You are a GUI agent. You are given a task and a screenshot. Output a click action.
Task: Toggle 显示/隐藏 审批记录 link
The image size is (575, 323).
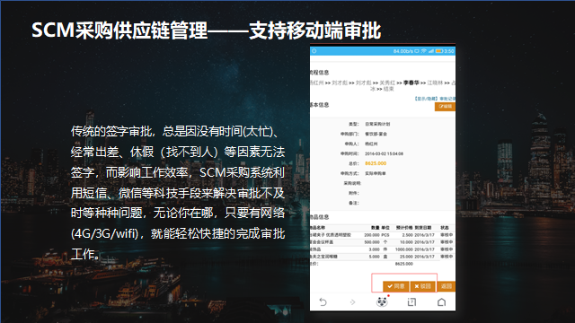(435, 99)
